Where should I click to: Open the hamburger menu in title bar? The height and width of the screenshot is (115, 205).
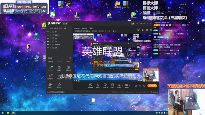tap(147, 24)
